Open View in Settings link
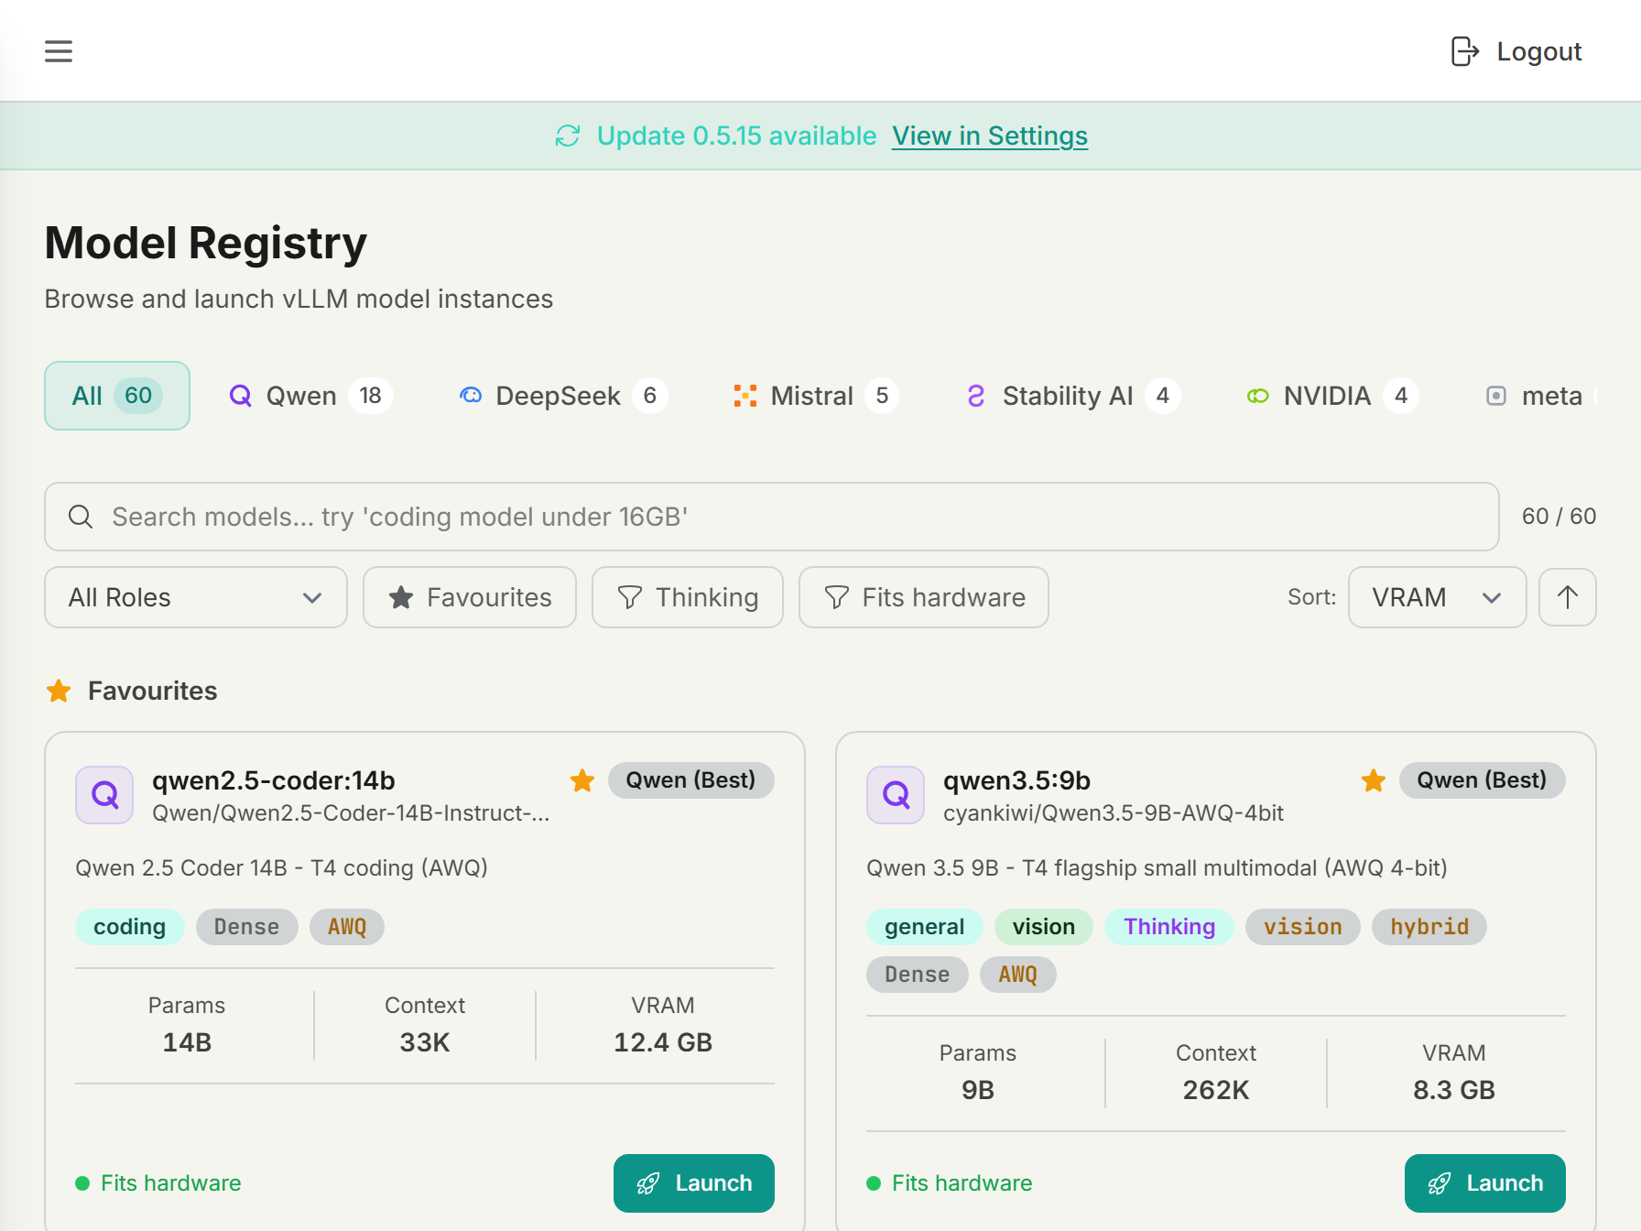The width and height of the screenshot is (1641, 1231). point(989,136)
